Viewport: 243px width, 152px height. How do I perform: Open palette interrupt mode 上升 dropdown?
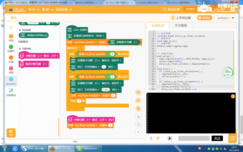[x=55, y=56]
